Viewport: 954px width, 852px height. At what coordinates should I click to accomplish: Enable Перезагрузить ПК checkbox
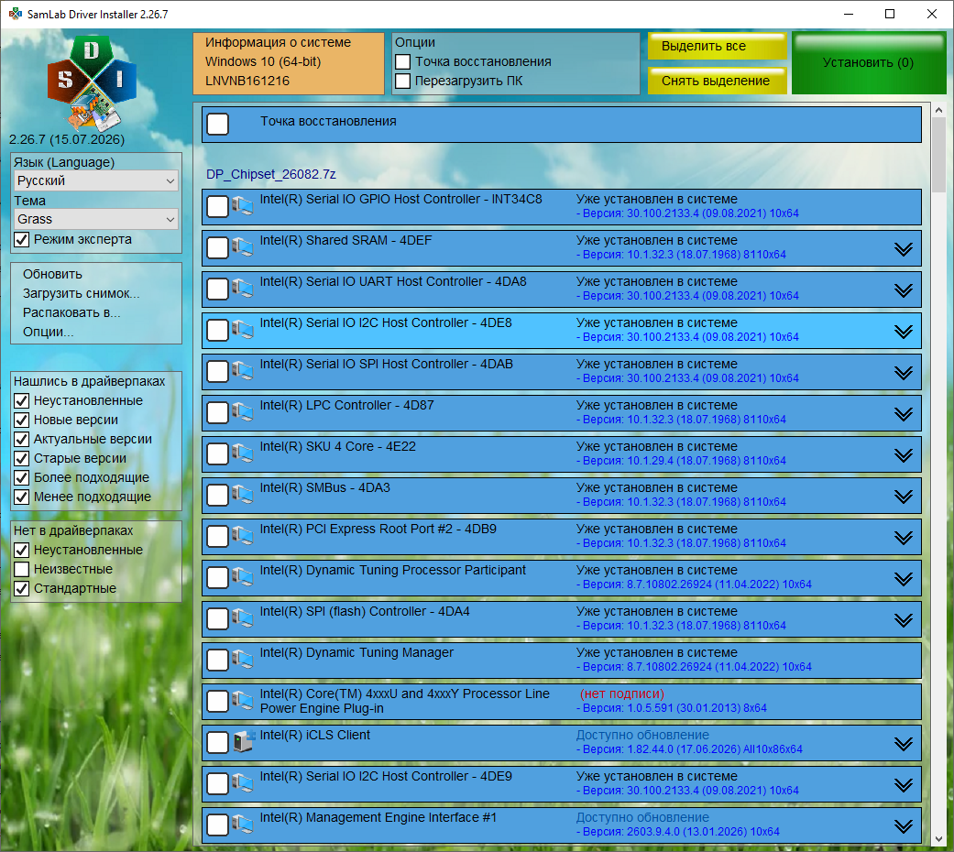click(x=403, y=81)
